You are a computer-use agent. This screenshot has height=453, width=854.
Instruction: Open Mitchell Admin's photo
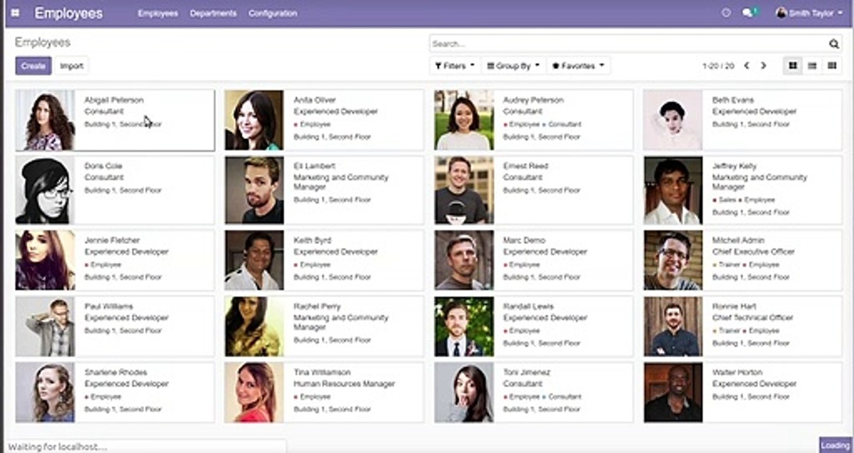click(673, 260)
